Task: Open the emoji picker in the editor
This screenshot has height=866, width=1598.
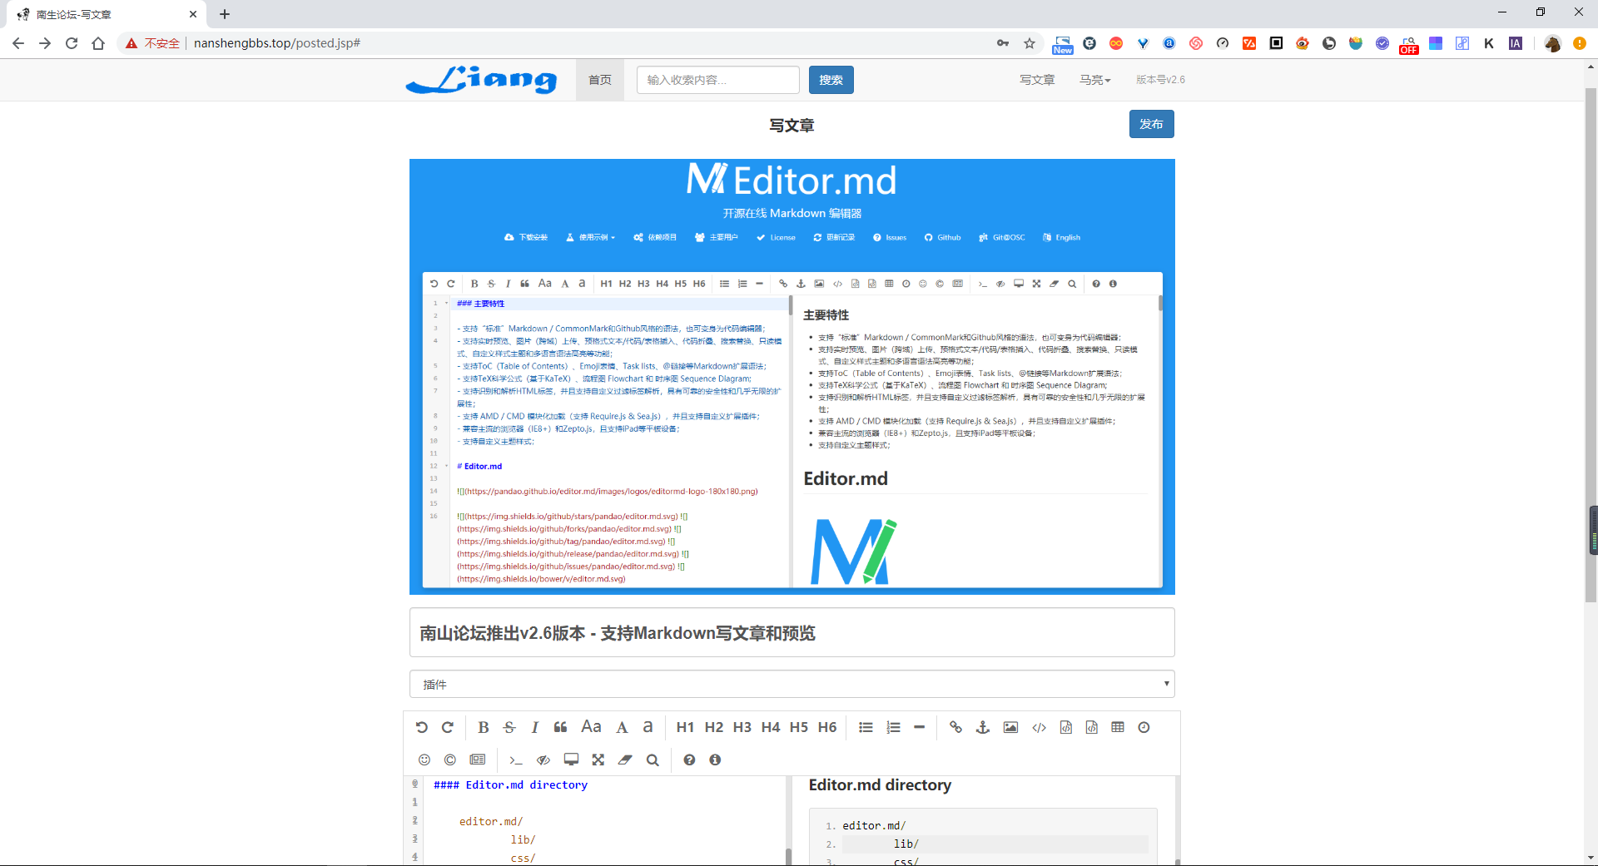Action: pyautogui.click(x=424, y=760)
